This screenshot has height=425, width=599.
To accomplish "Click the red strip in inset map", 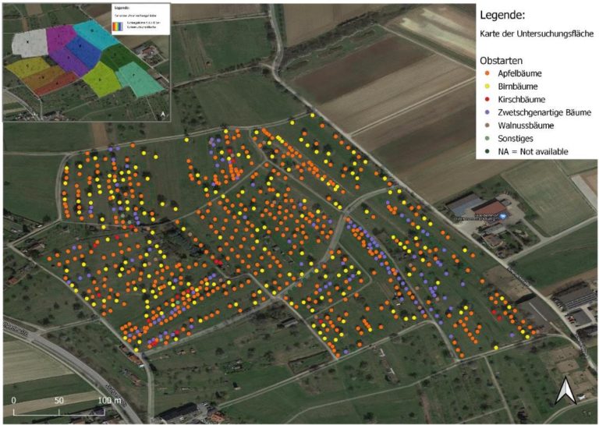I will coord(56,84).
